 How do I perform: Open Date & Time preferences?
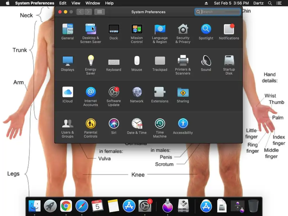(x=137, y=126)
